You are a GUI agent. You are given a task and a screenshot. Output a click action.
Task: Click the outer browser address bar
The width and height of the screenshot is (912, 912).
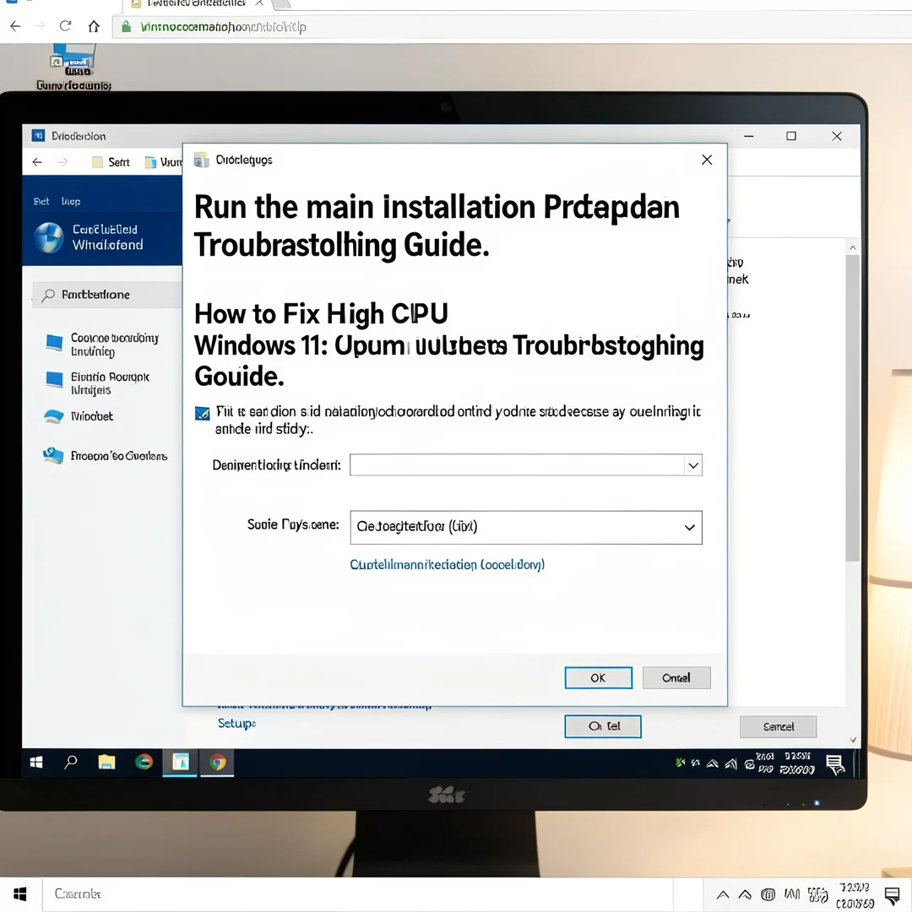(x=512, y=27)
